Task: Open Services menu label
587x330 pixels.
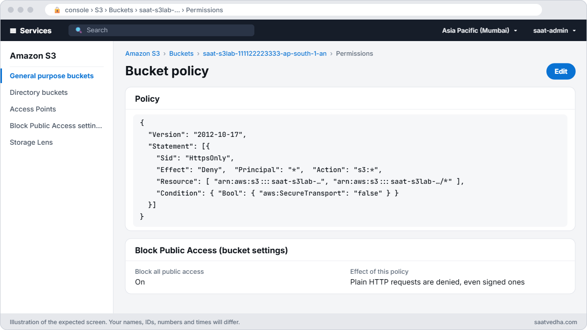Action: (36, 30)
